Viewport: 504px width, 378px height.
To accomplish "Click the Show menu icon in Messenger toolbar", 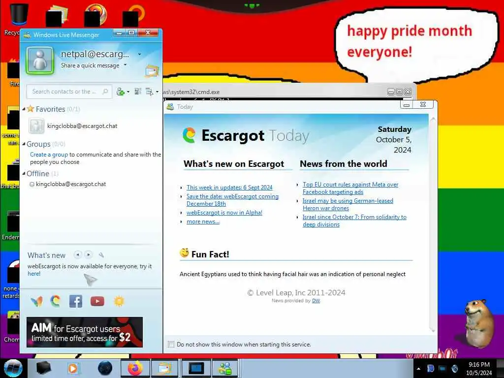I will click(150, 92).
